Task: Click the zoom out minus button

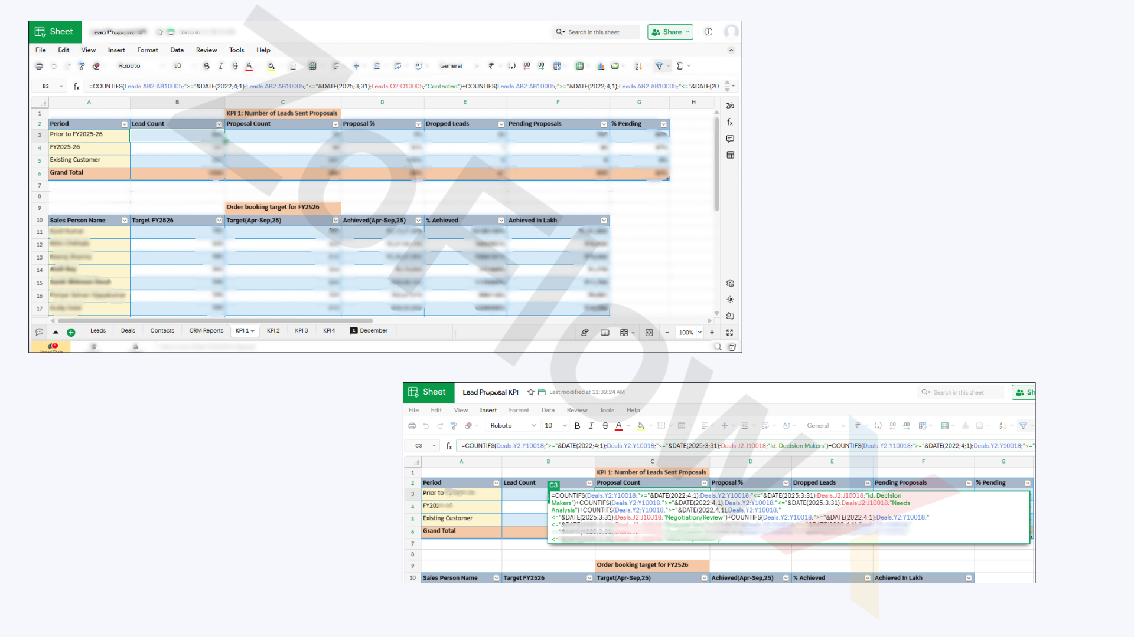Action: (x=667, y=333)
